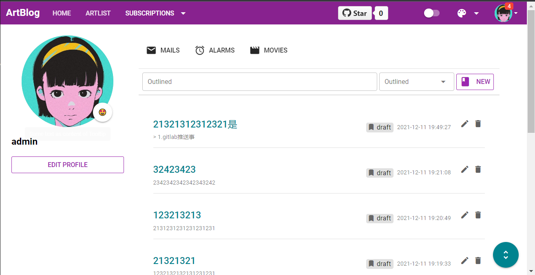Screen dimensions: 535x275
Task: Open the Outlined select dropdown
Action: tap(417, 81)
